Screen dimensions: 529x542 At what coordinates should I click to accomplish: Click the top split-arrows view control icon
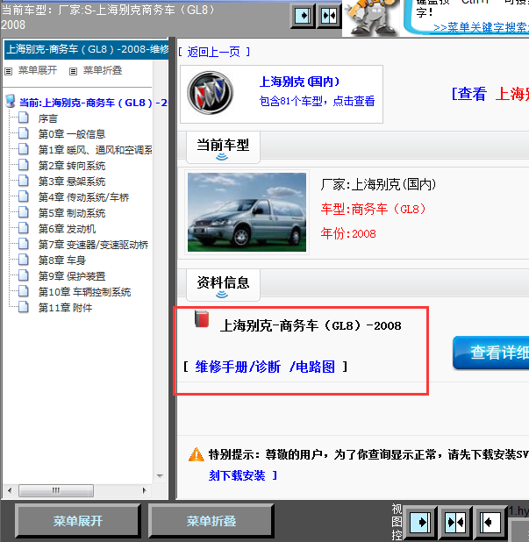coord(328,16)
